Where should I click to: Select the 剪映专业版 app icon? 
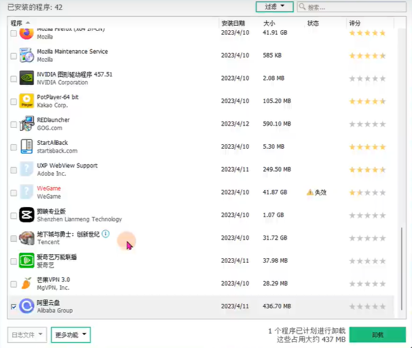tap(26, 215)
